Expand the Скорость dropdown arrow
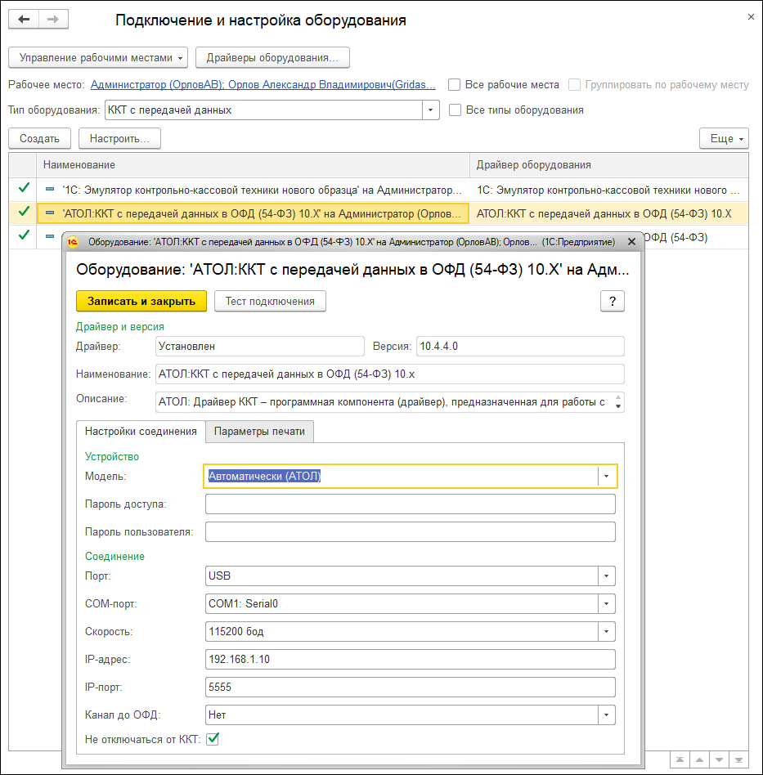 tap(606, 631)
